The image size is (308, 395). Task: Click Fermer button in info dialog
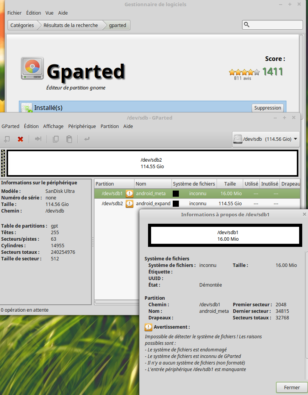tap(292, 387)
